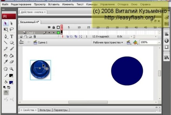Click the Swap Colors icon
The width and height of the screenshot is (171, 115).
pos(9,87)
